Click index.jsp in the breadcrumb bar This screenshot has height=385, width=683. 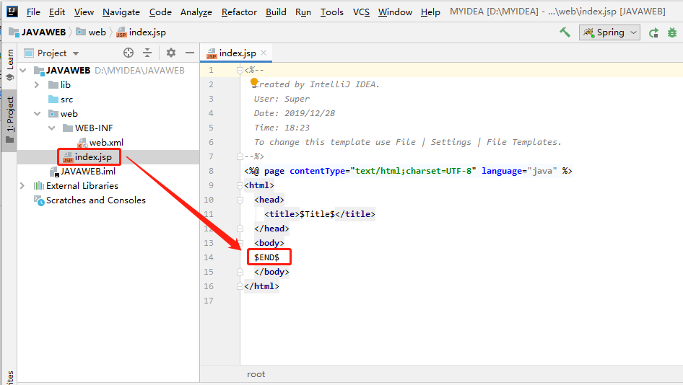coord(141,32)
